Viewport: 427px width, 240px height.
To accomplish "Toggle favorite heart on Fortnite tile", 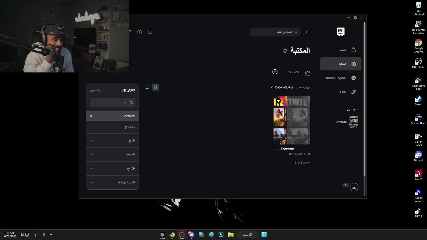I will click(x=279, y=101).
